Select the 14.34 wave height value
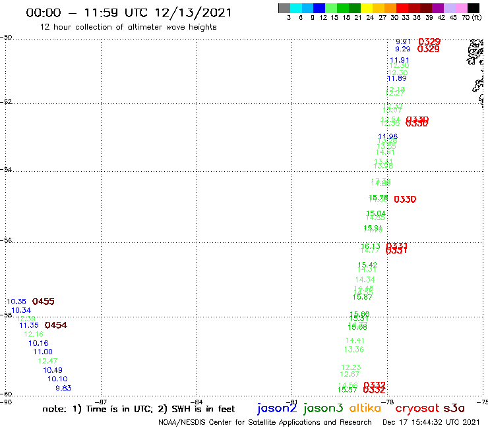Image resolution: width=488 pixels, height=428 pixels. (365, 280)
